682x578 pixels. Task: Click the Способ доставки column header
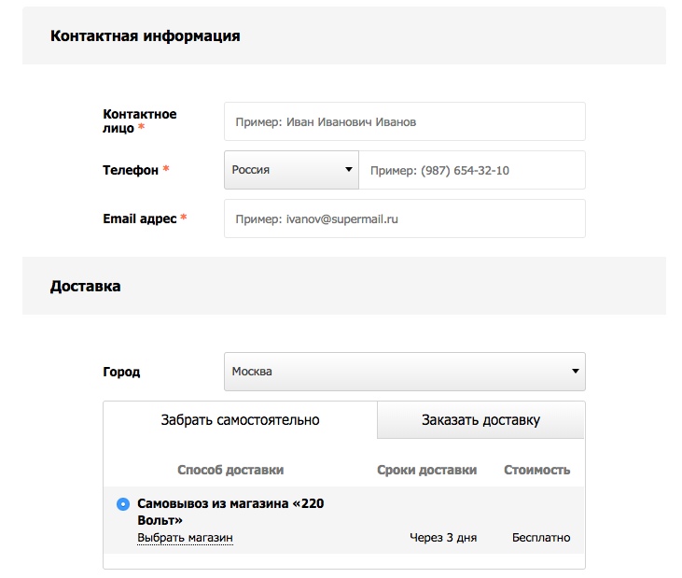[230, 470]
